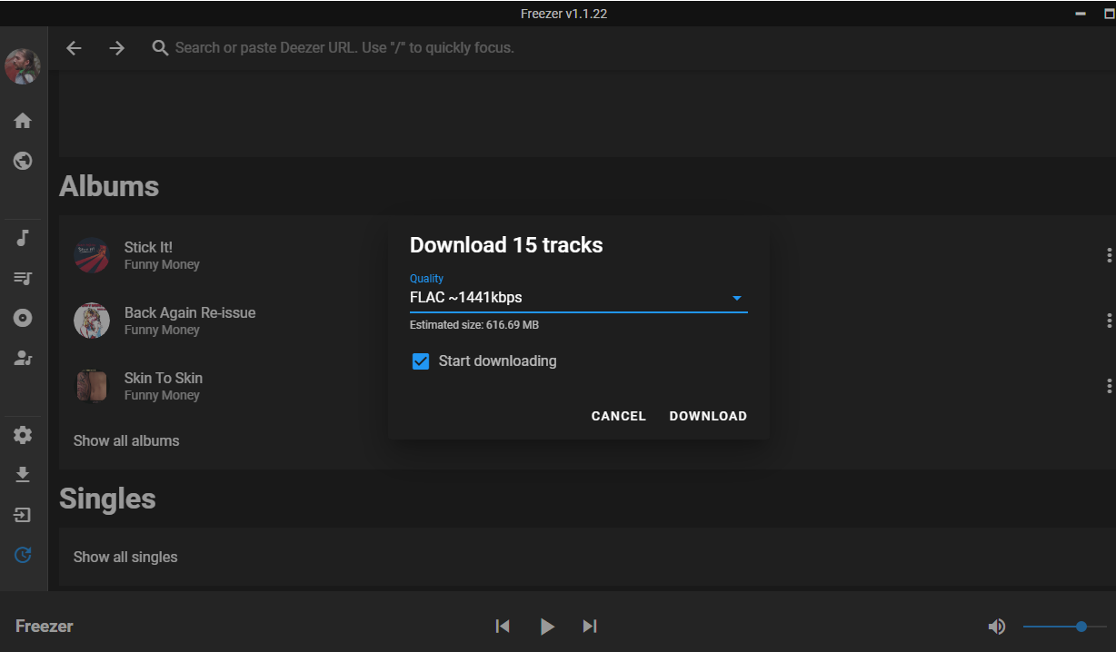
Task: Click the Quality dropdown arrow
Action: coord(737,298)
